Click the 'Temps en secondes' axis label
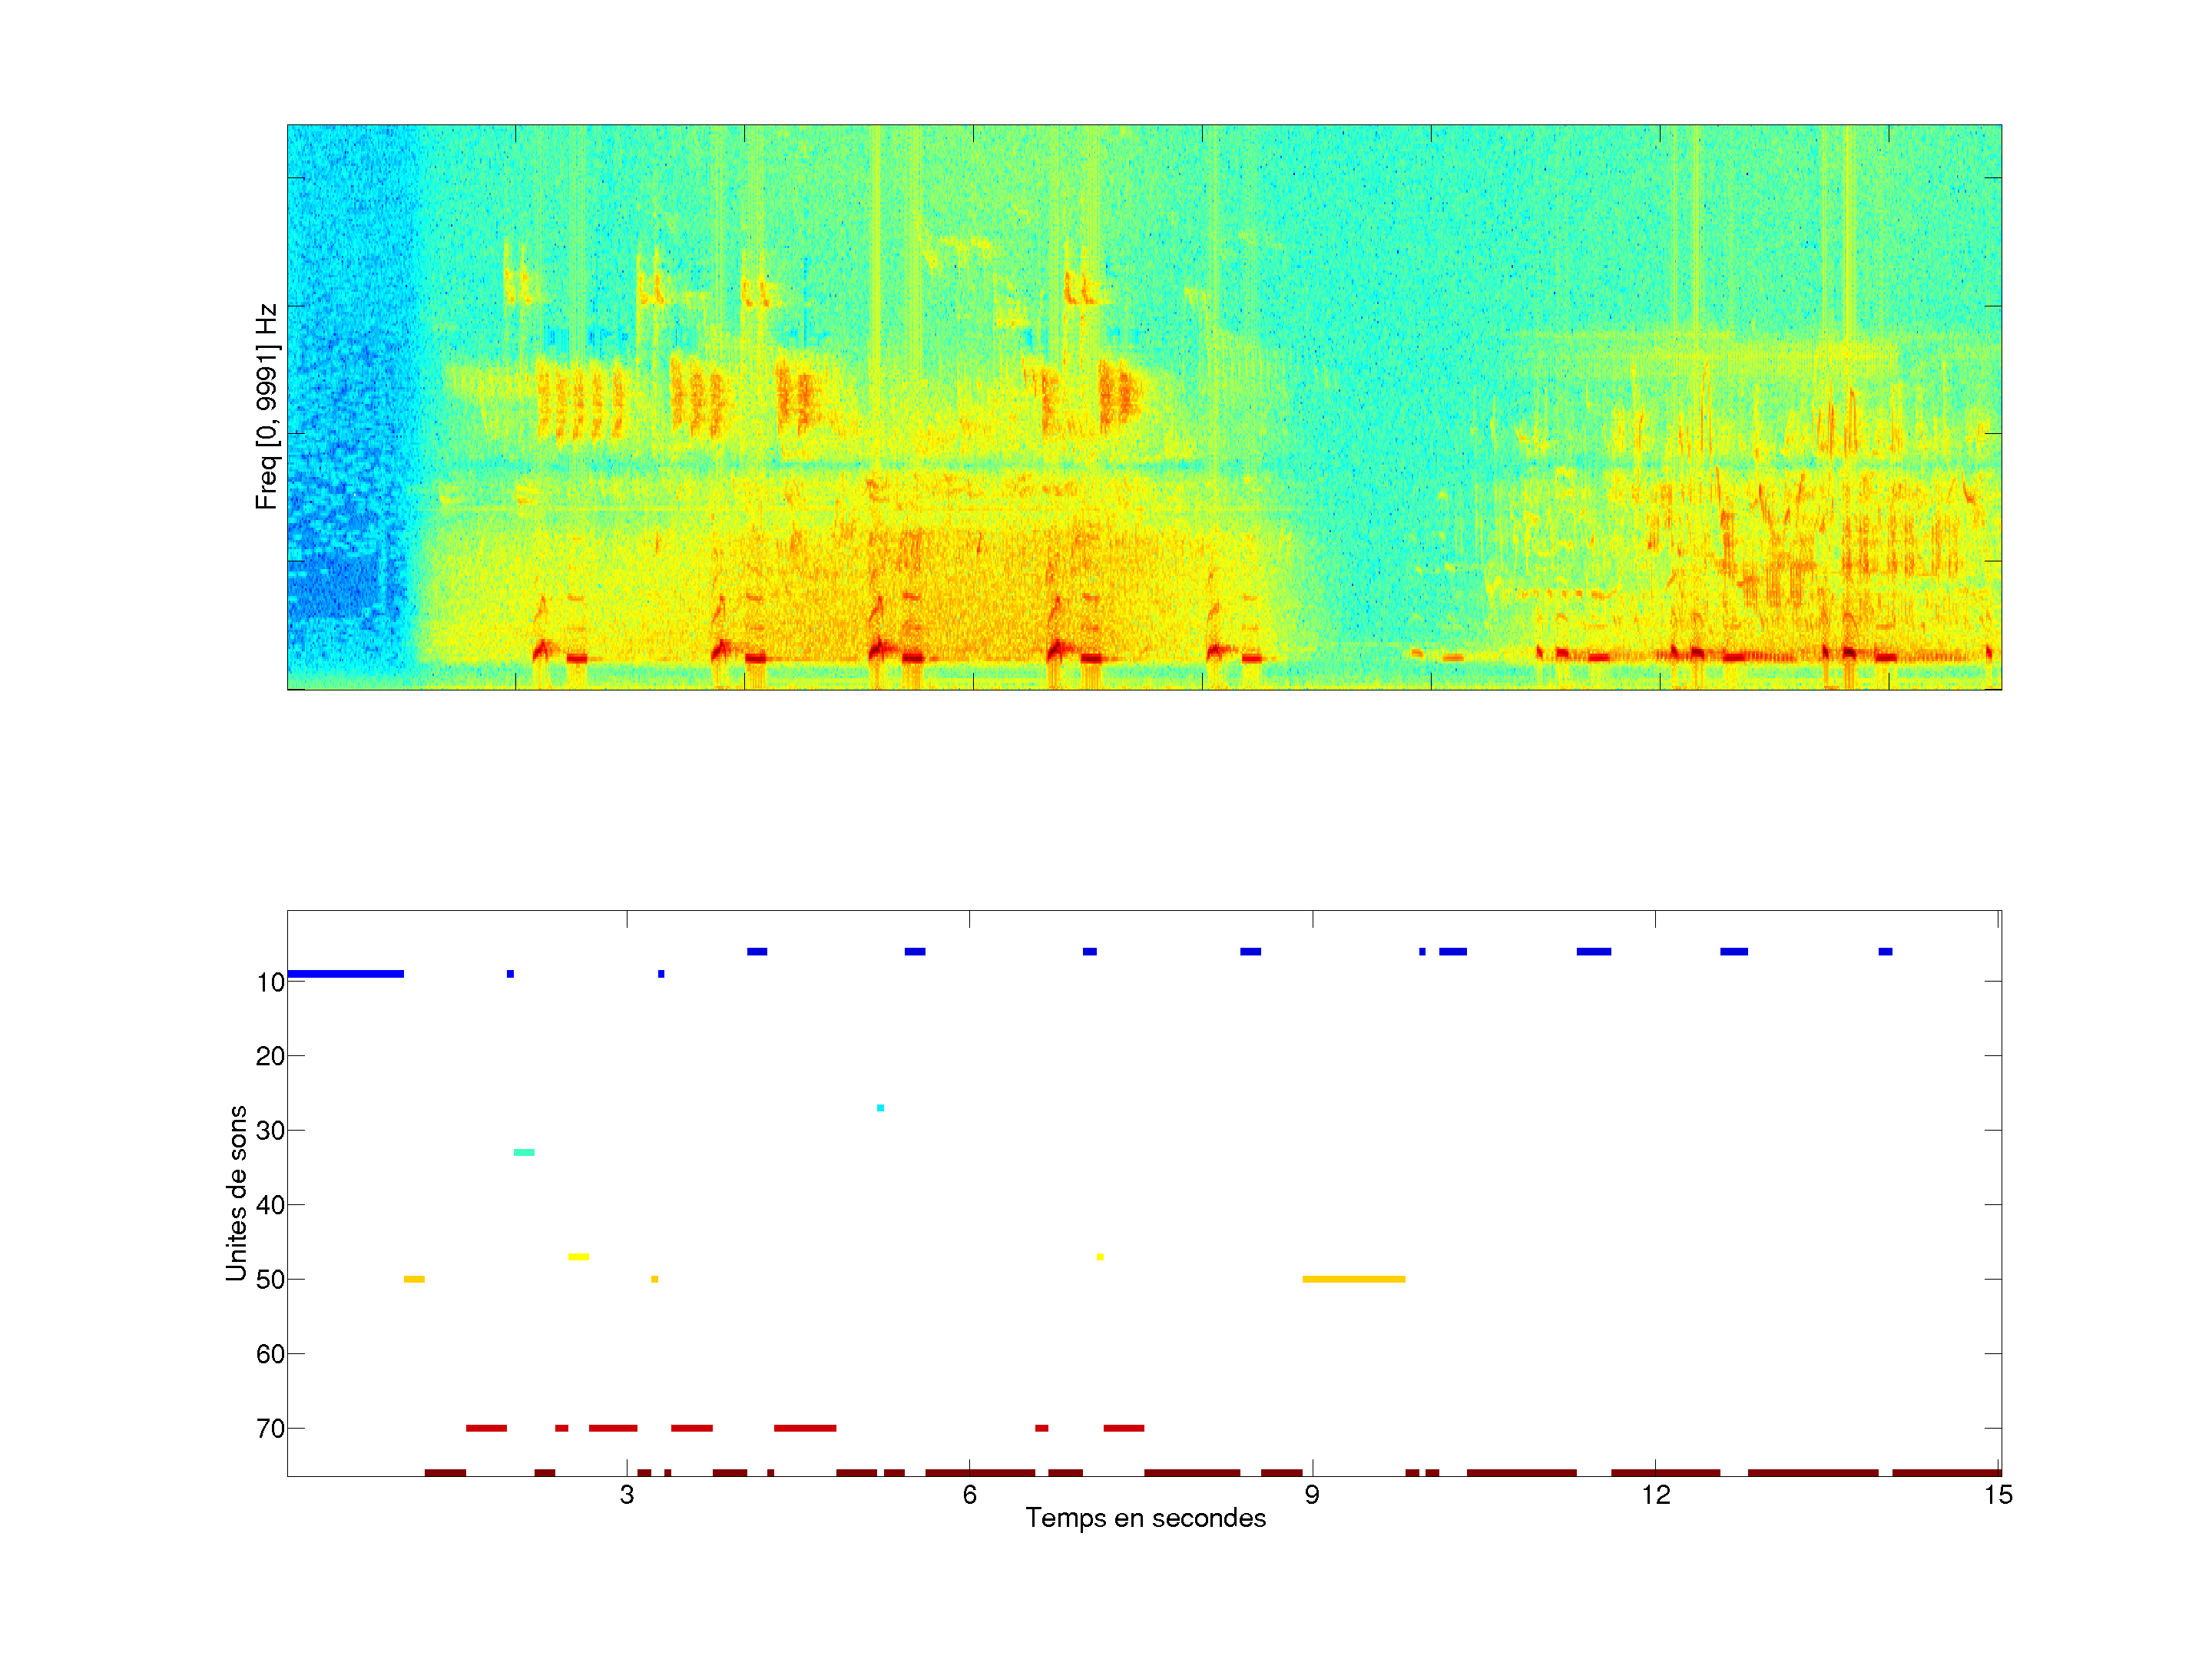The height and width of the screenshot is (1659, 2212). click(1145, 1518)
